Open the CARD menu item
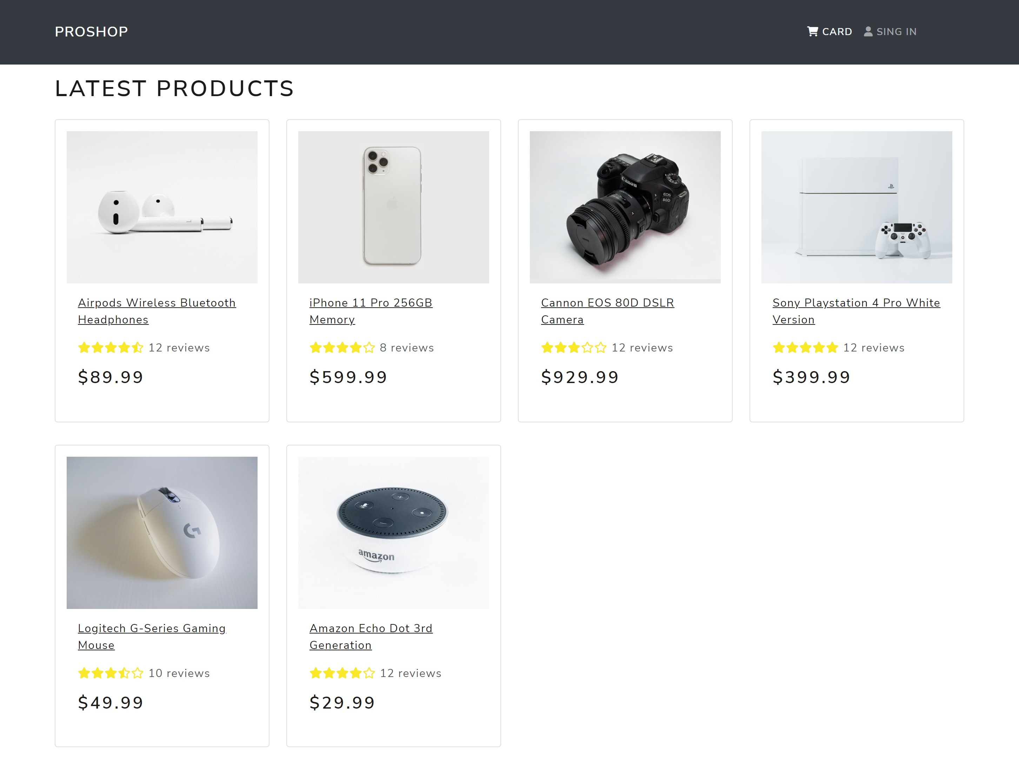The width and height of the screenshot is (1019, 764). click(837, 32)
